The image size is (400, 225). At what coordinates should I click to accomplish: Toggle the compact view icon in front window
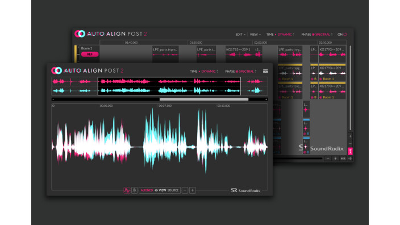pos(265,71)
